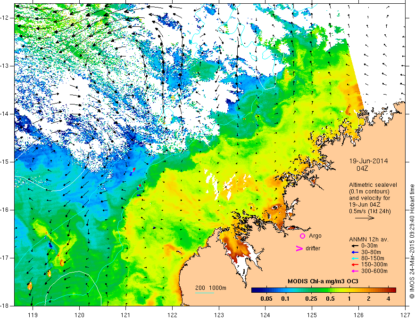Click the "125" longitude axis label
Viewport: 415px width, 320px height.
point(312,315)
